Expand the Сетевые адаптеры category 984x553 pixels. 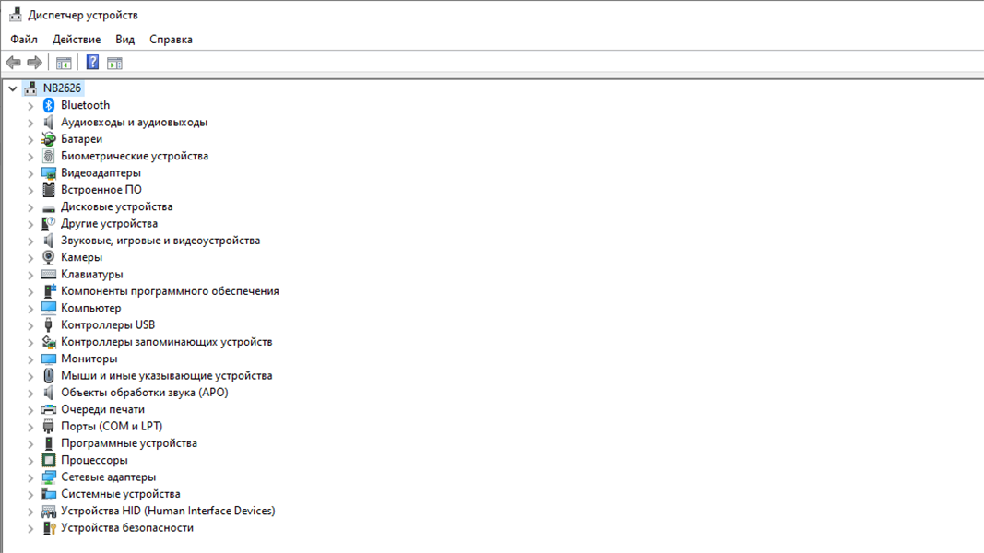tap(30, 477)
